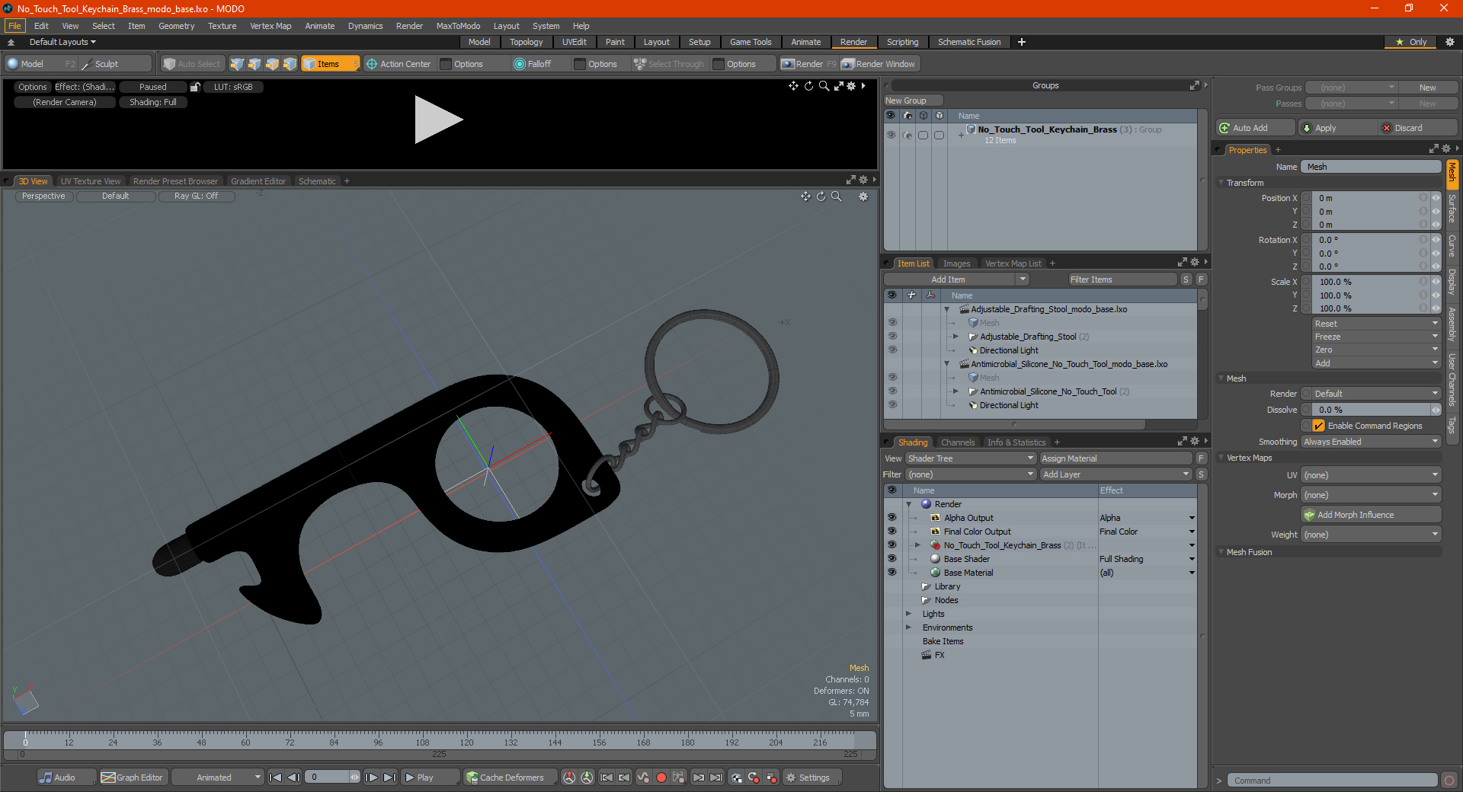Switch to the Topology layout tab

point(526,42)
